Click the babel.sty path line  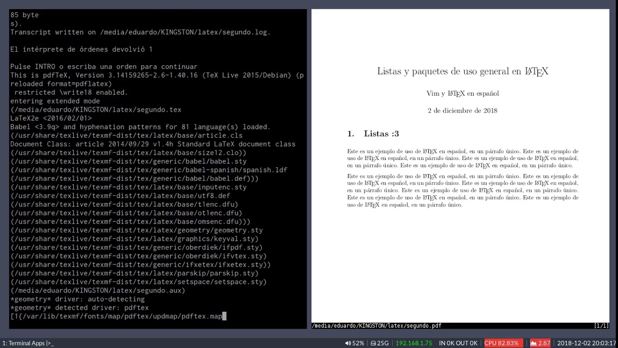click(x=128, y=161)
